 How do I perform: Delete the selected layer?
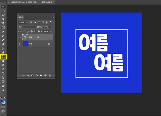point(50,75)
